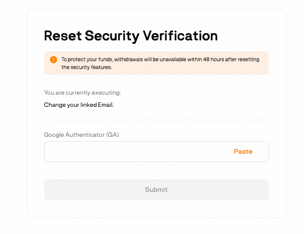Viewport: 304px width, 234px height.
Task: Click 'To protect your funds' warning text
Action: point(87,59)
